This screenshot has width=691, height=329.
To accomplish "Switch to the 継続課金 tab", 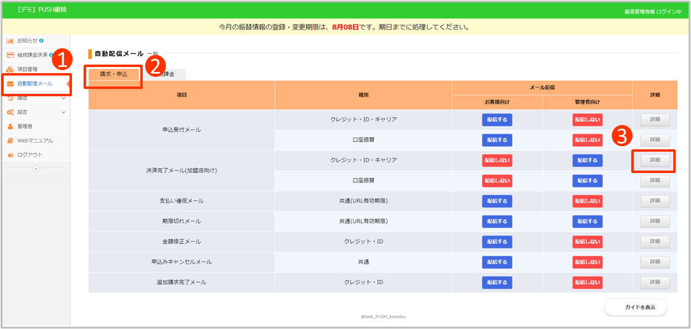I will [x=171, y=74].
